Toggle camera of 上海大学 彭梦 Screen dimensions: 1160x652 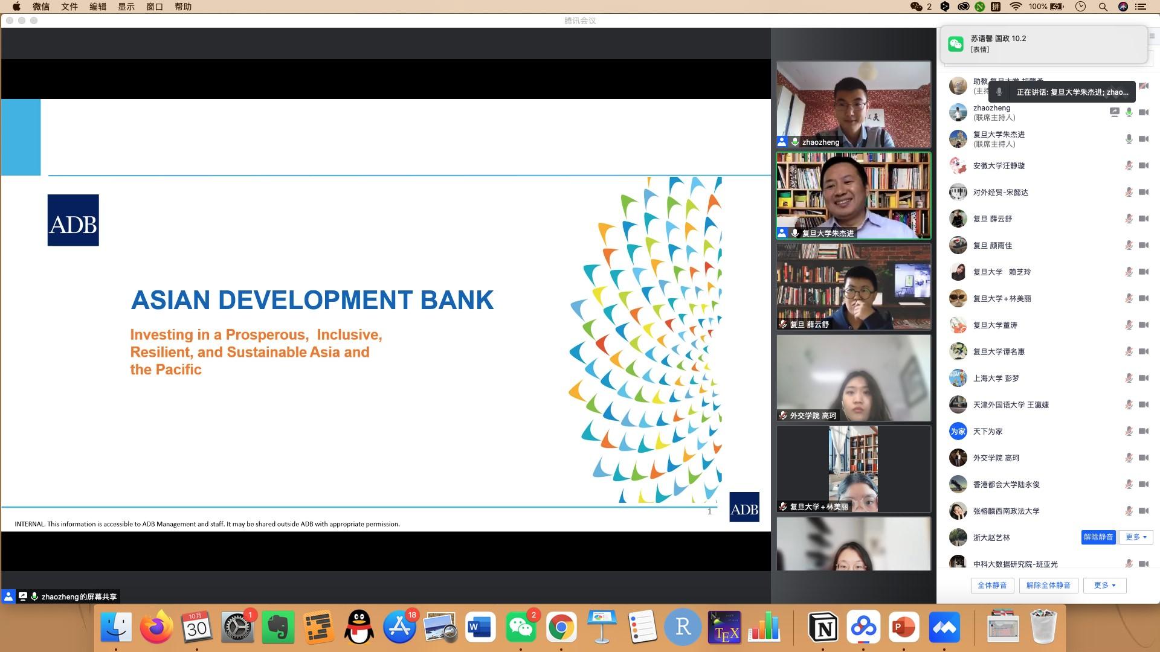pos(1144,378)
